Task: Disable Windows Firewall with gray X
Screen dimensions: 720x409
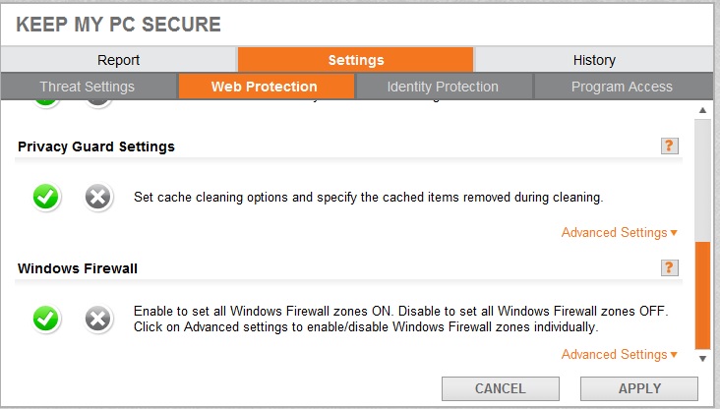Action: click(x=97, y=319)
